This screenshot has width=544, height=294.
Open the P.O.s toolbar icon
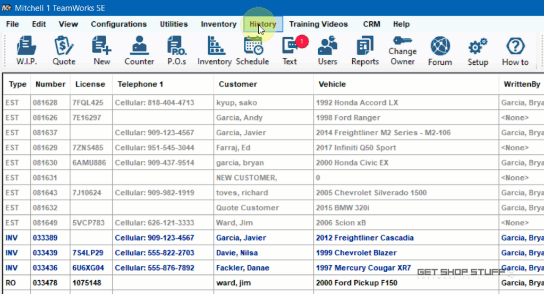point(176,51)
